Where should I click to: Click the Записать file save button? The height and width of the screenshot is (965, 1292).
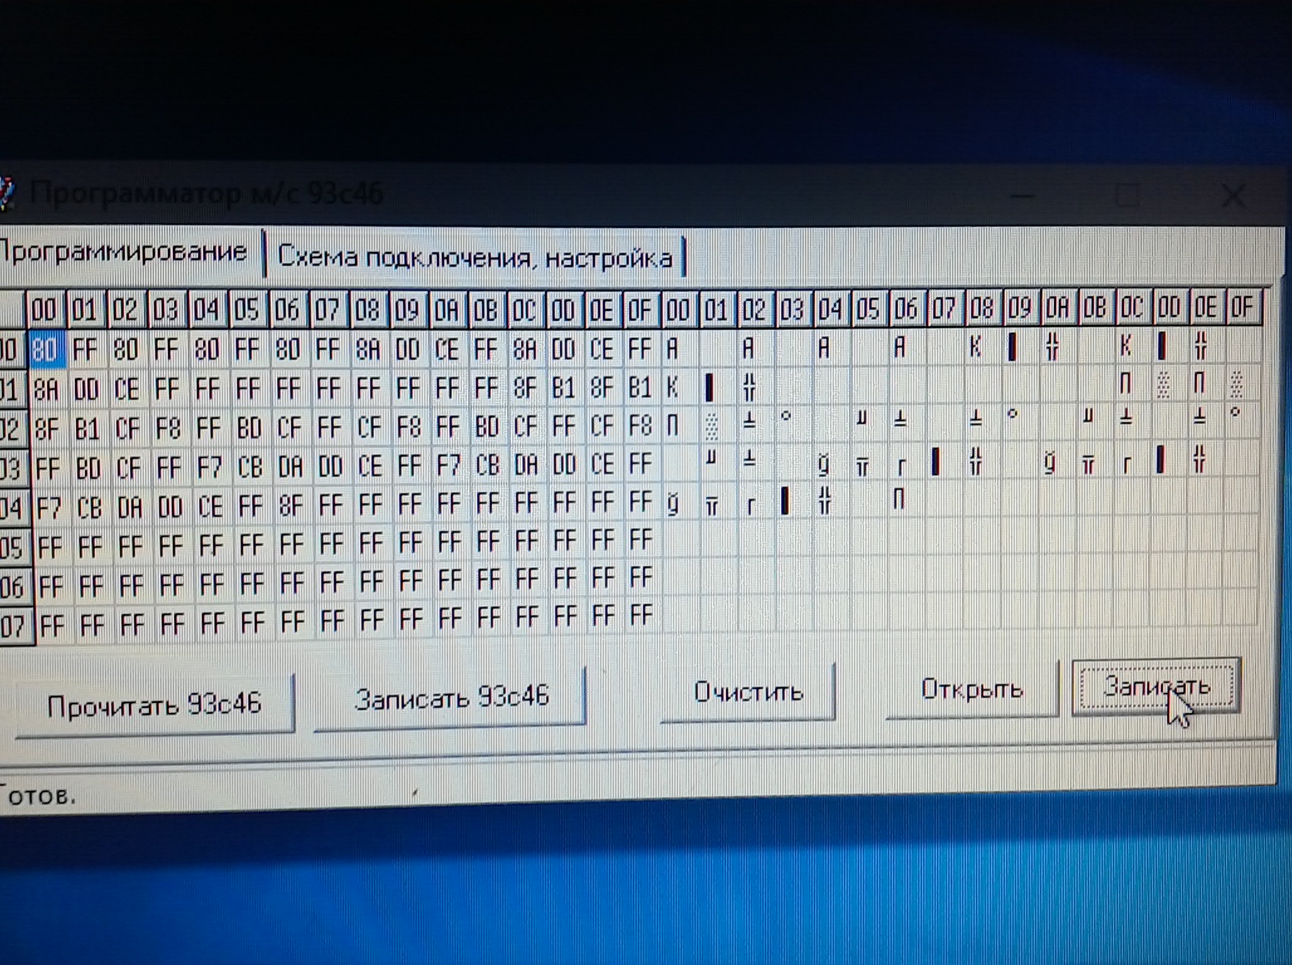click(x=1156, y=685)
